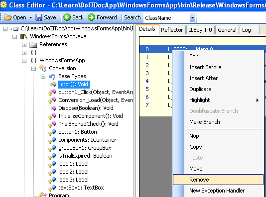Click the WindowsFormsApp namespace braces icon
The image size is (266, 197).
[x=33, y=61]
